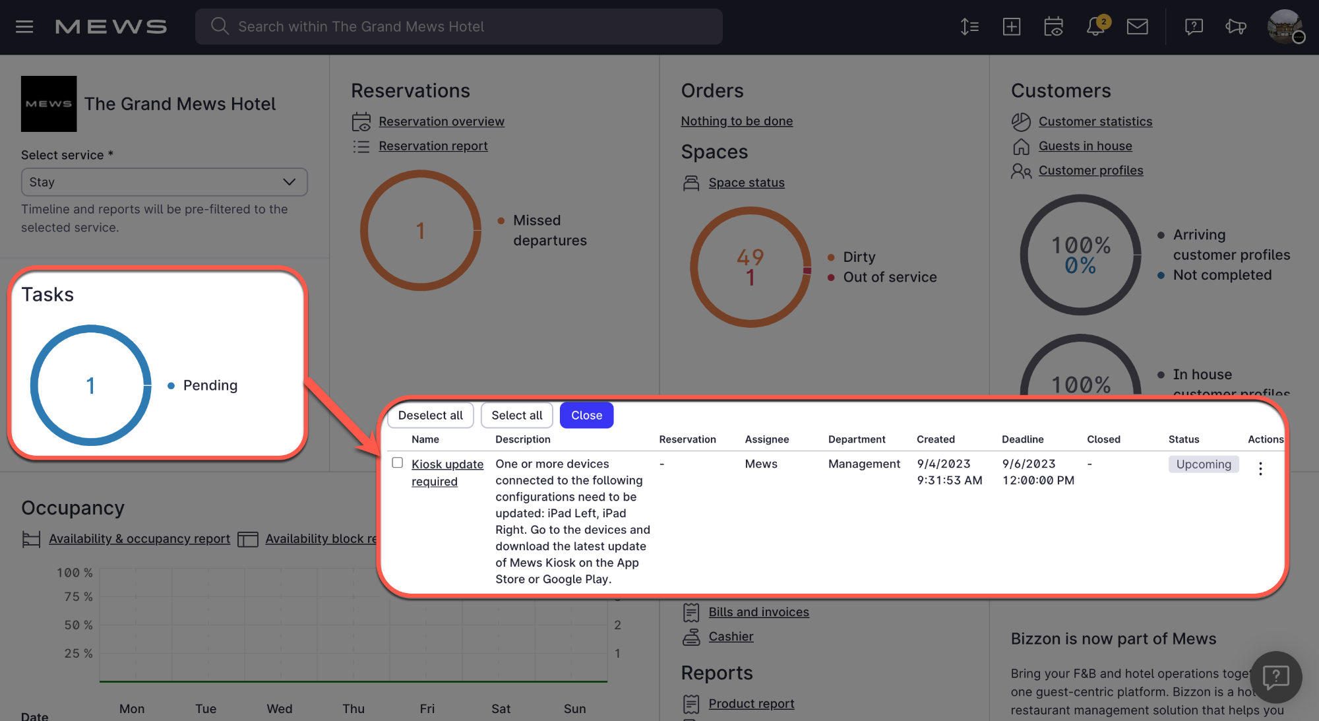Image resolution: width=1319 pixels, height=721 pixels.
Task: Click the Out of service legend label
Action: [890, 277]
